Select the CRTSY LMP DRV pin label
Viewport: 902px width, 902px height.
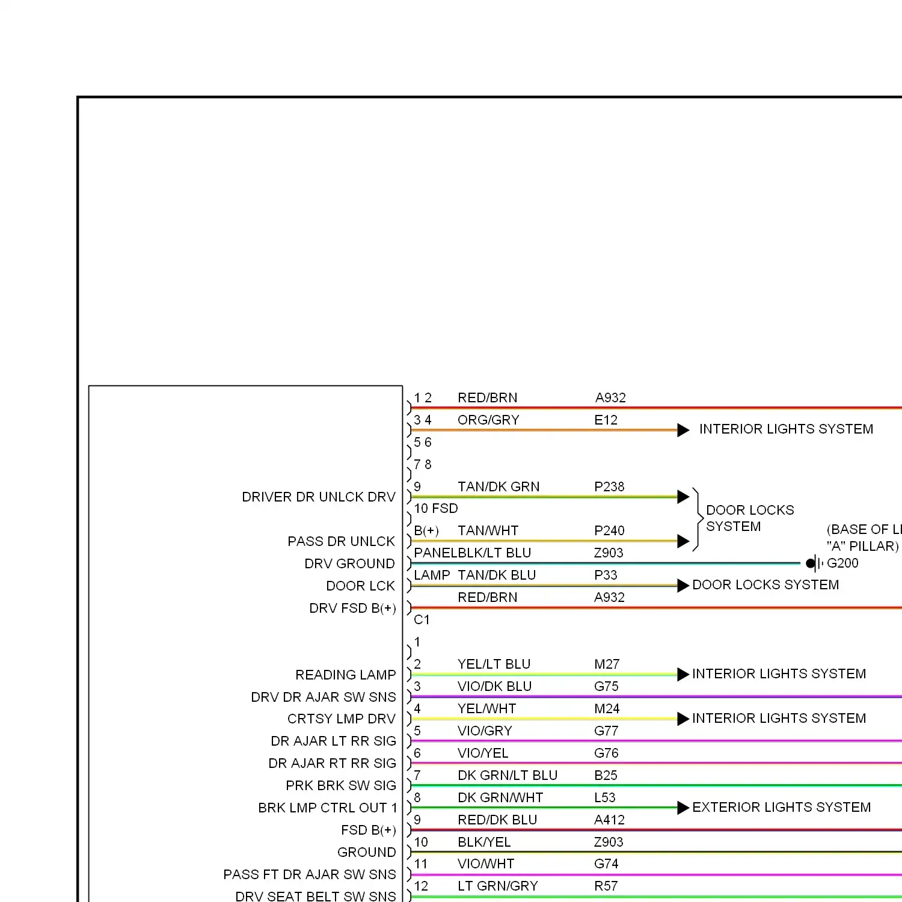pyautogui.click(x=342, y=719)
